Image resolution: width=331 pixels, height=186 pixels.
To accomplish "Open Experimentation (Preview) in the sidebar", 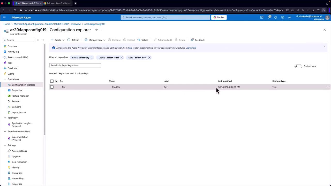I will 20,138.
